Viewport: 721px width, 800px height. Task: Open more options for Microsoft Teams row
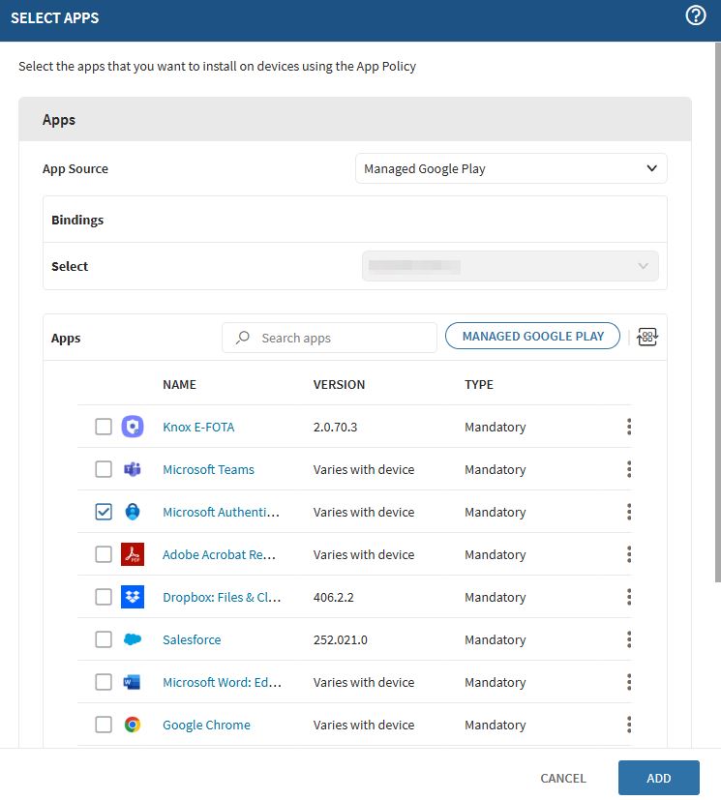click(x=629, y=469)
